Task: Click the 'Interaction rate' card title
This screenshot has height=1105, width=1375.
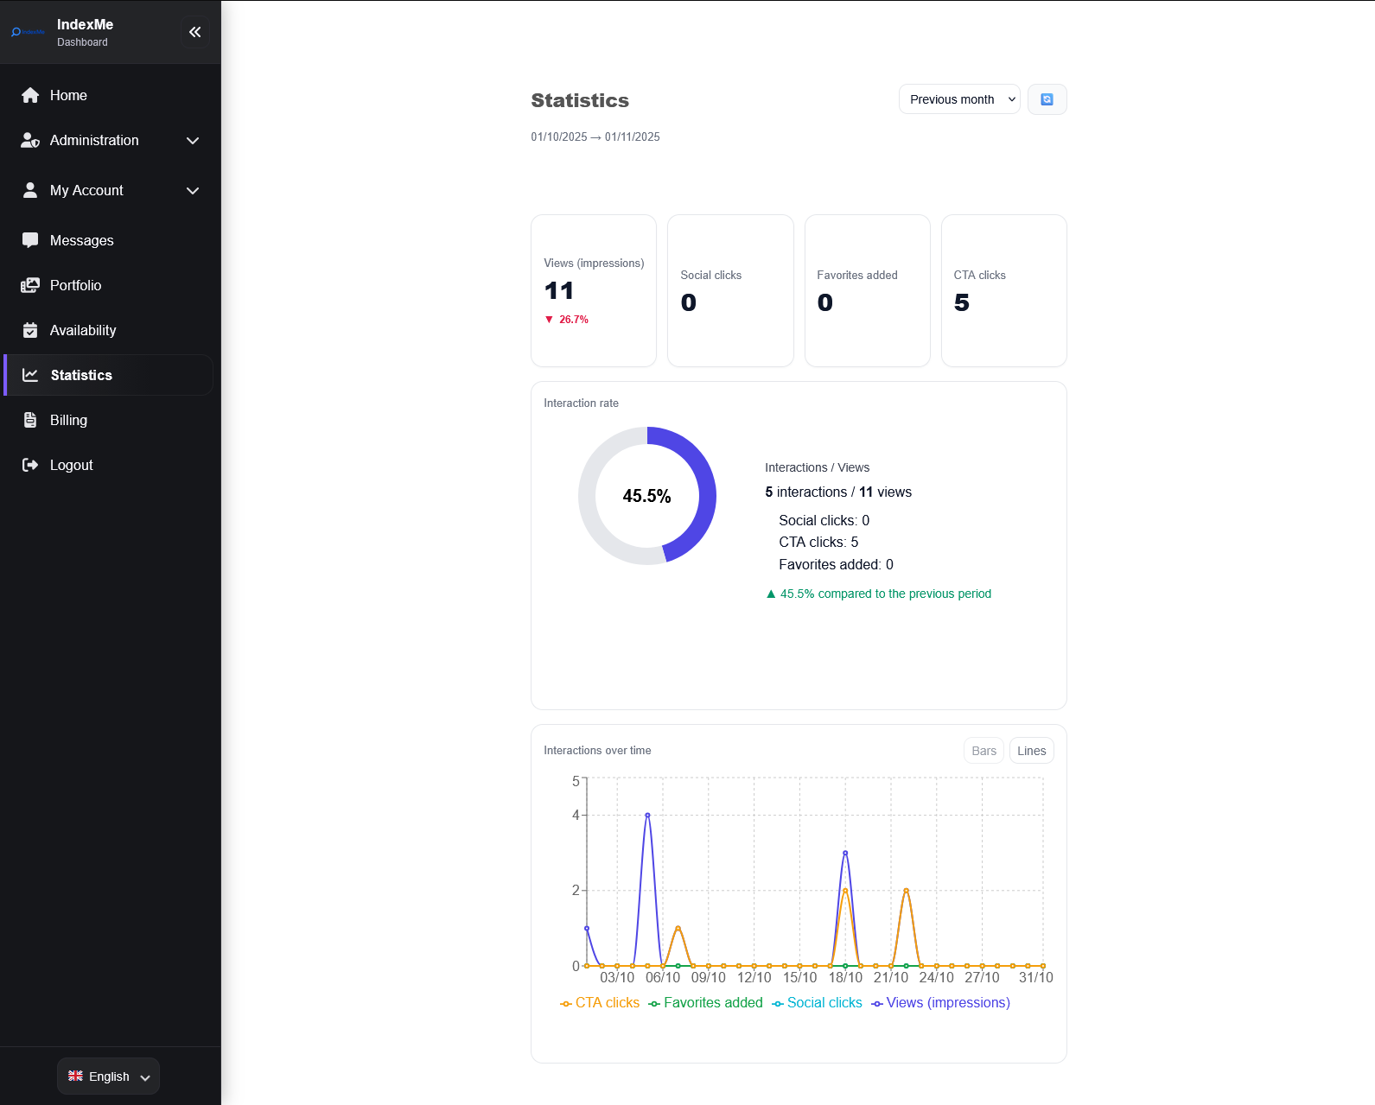Action: [581, 403]
